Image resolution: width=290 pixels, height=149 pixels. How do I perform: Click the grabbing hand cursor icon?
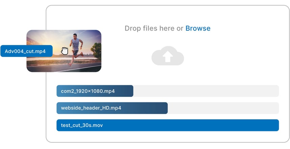(65, 51)
